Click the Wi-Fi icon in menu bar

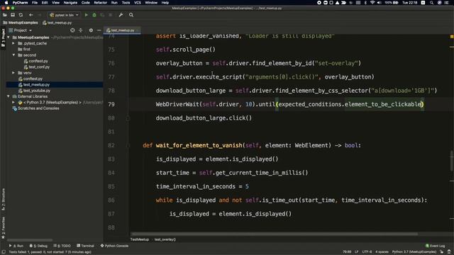[372, 3]
